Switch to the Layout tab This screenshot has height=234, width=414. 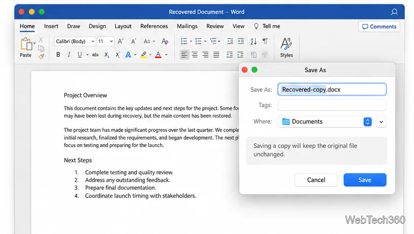(123, 26)
